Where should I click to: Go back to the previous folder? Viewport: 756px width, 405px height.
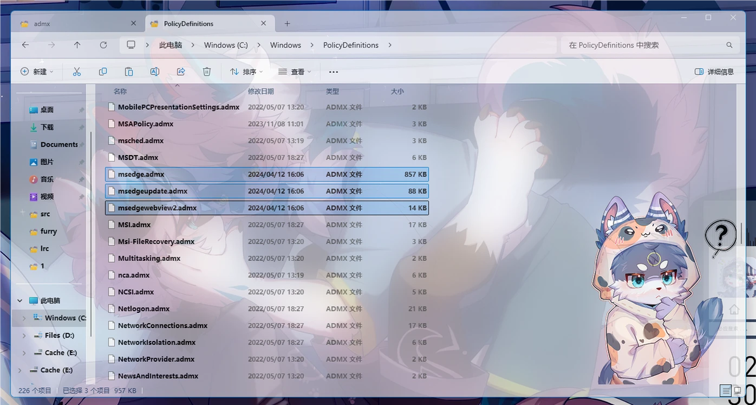pos(25,45)
